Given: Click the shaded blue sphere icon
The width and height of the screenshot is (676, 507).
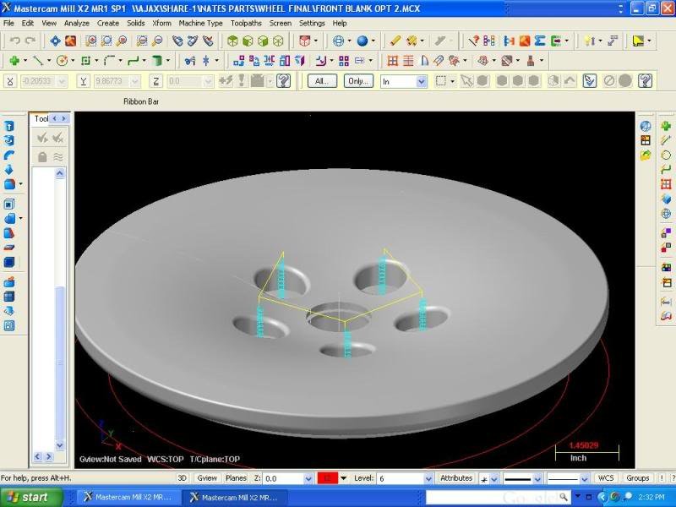Looking at the screenshot, I should pos(363,41).
